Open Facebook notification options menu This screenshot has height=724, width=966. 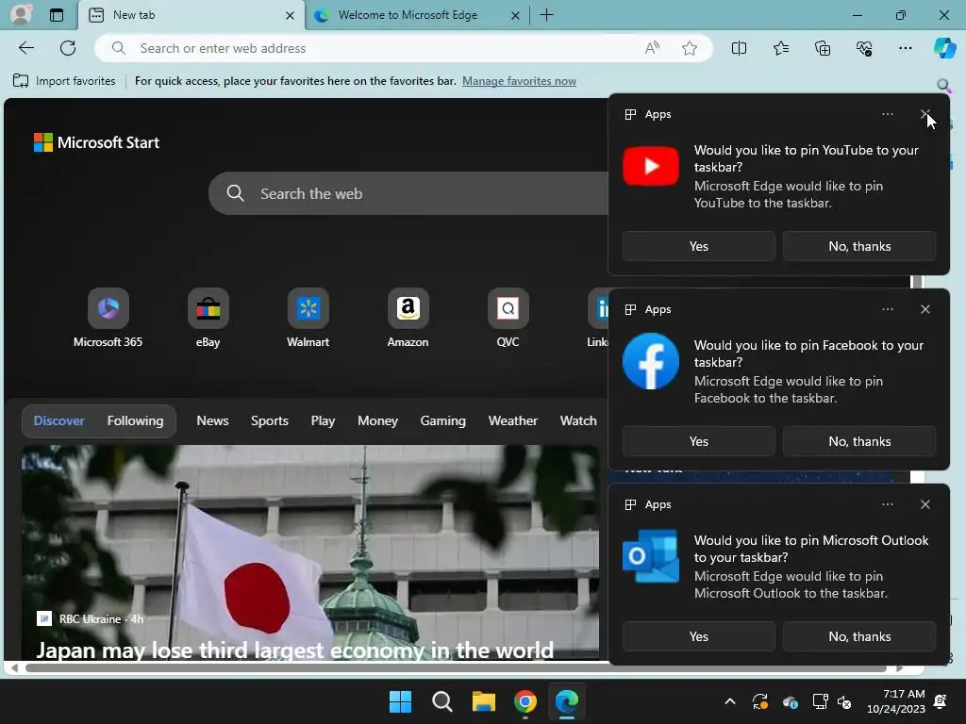(x=887, y=309)
